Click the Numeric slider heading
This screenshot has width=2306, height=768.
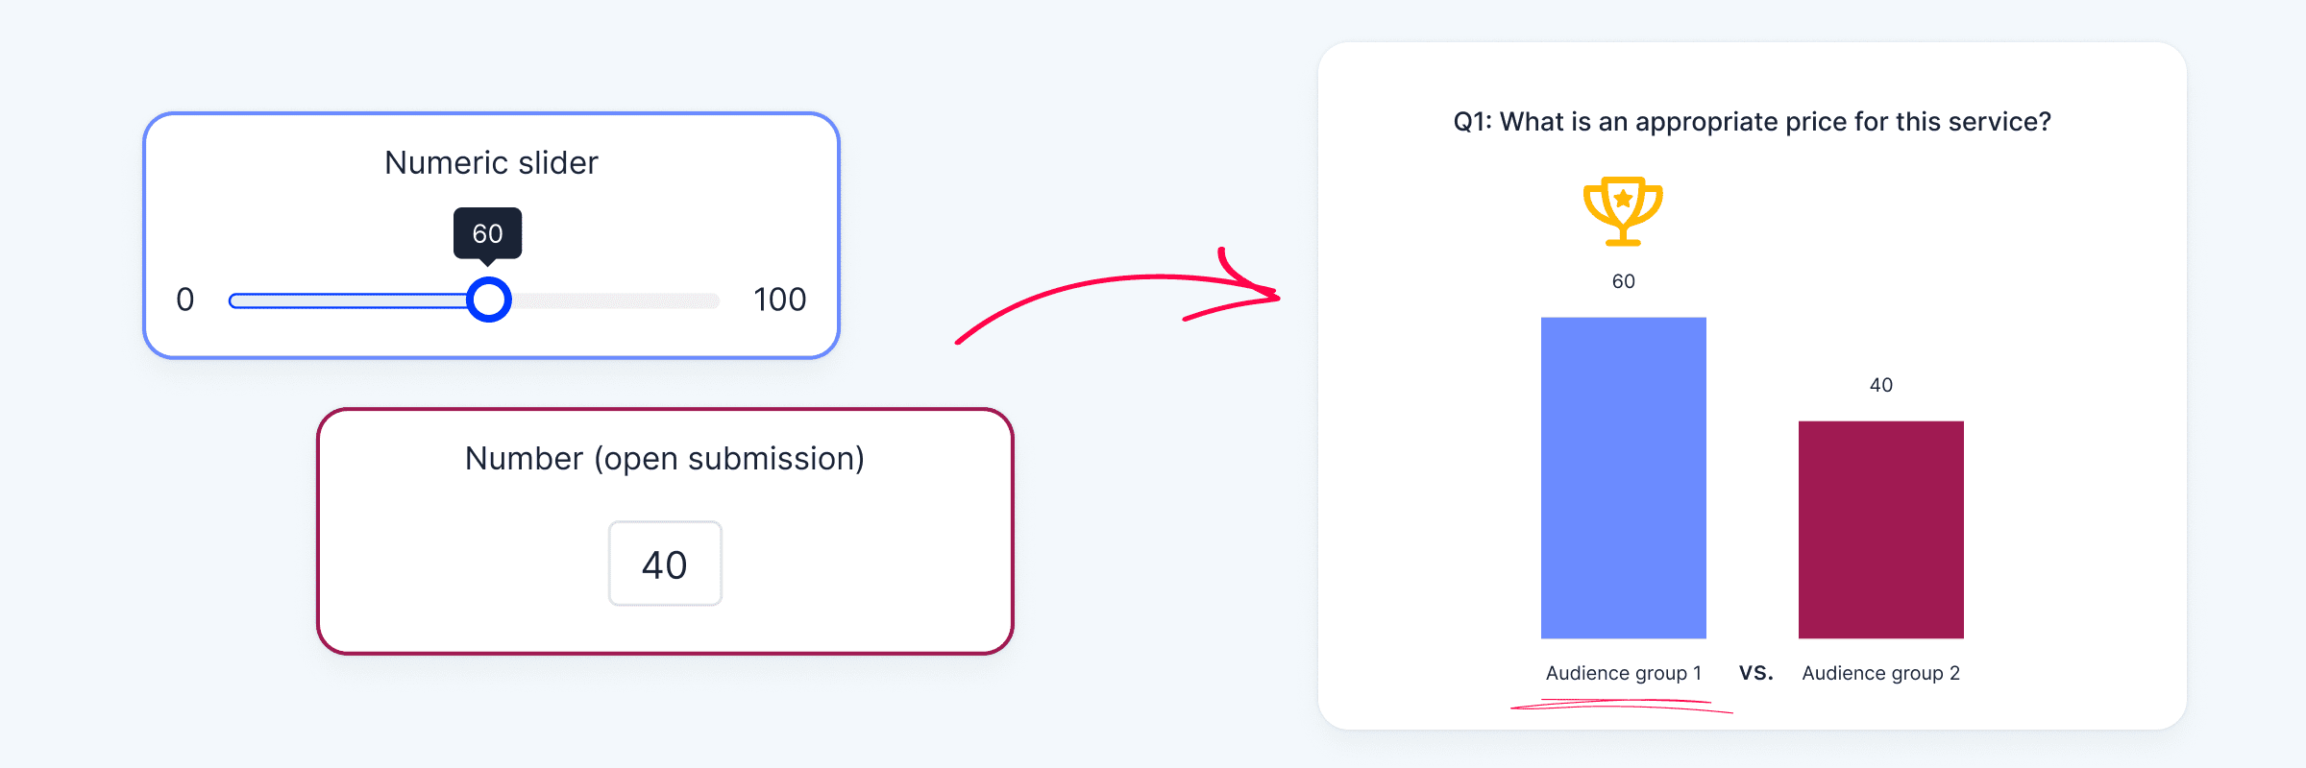pos(491,163)
